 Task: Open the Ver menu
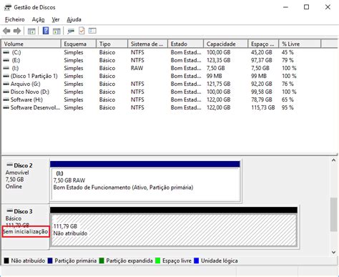[x=56, y=19]
